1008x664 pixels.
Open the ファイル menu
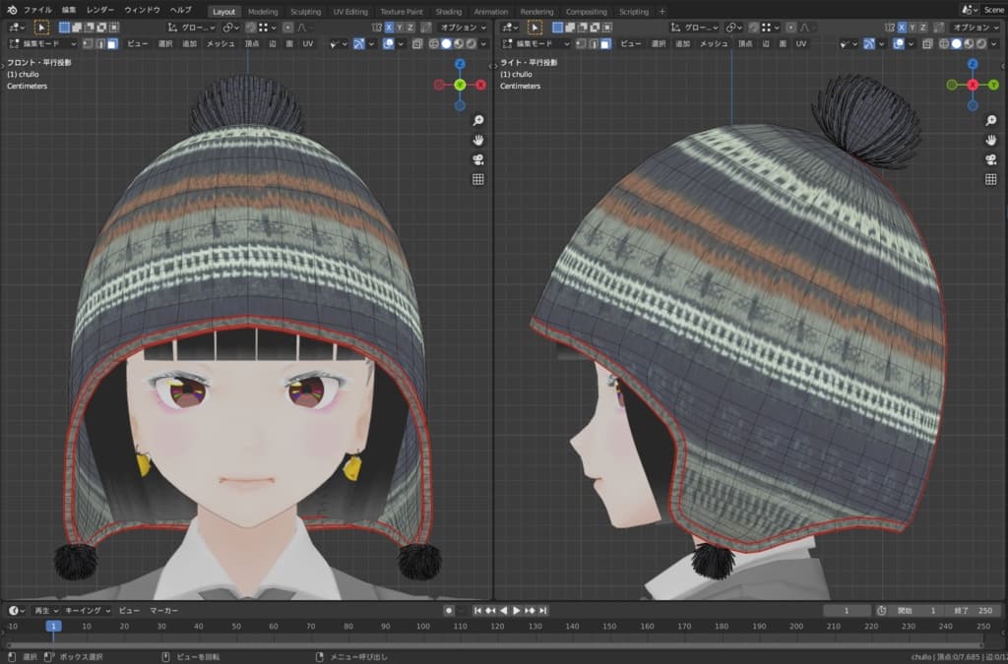[37, 10]
